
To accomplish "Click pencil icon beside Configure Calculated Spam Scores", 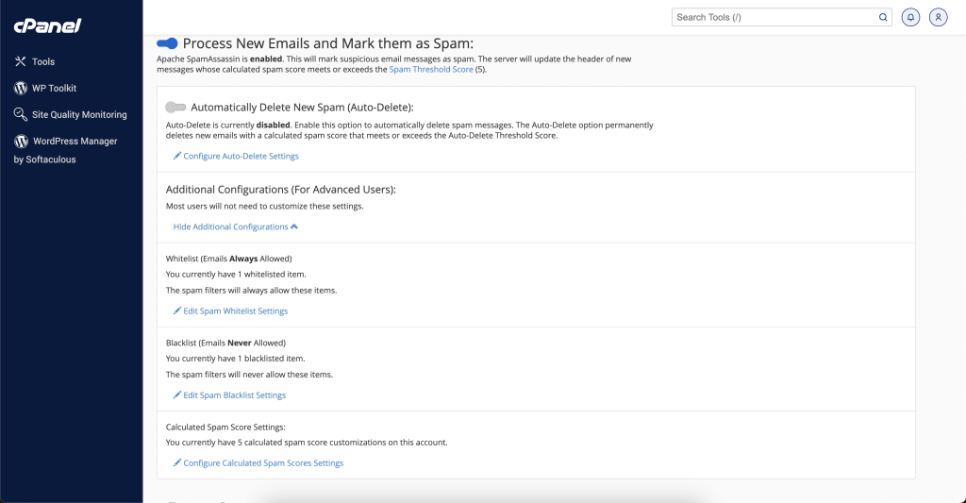I will [176, 463].
